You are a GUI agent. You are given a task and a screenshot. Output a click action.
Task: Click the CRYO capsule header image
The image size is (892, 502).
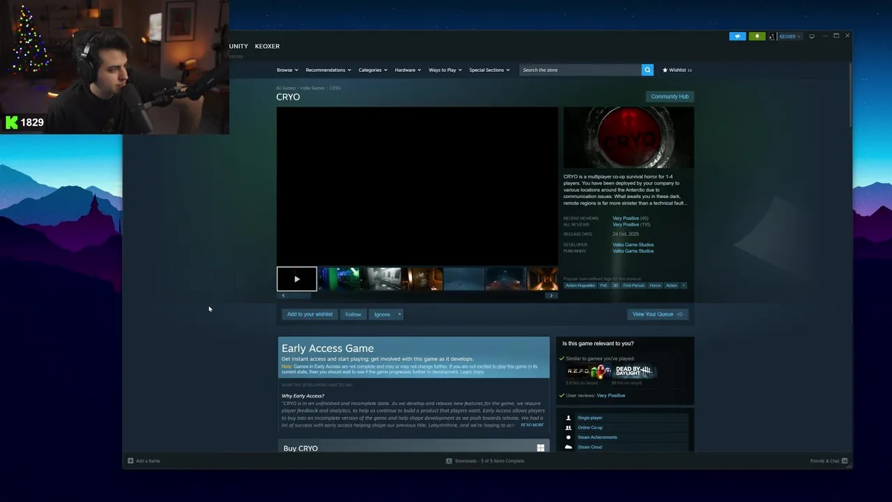pyautogui.click(x=629, y=137)
